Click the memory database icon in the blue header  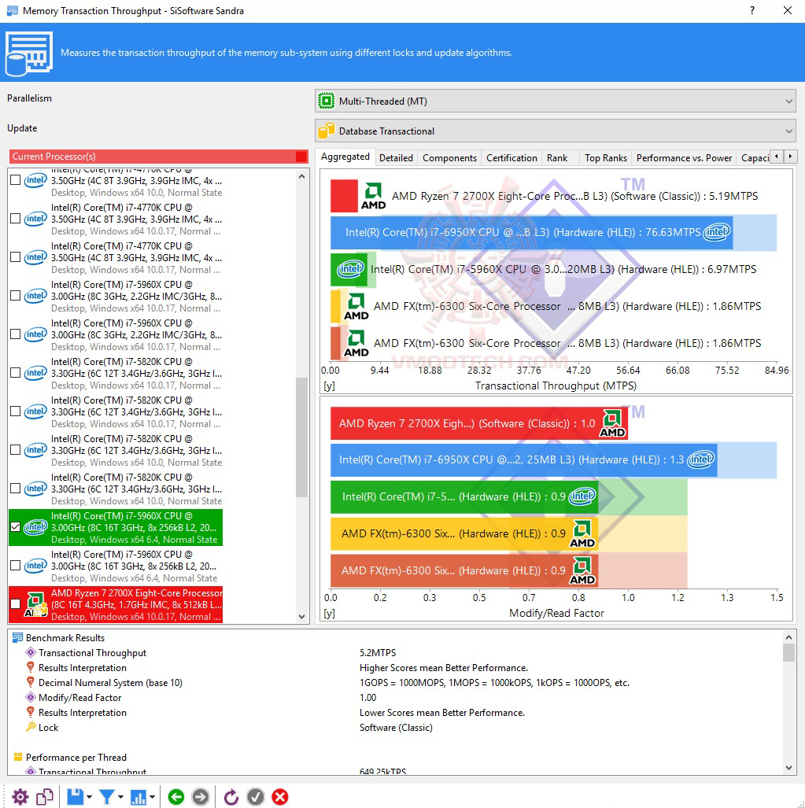[29, 53]
